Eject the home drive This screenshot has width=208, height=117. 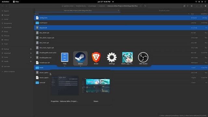coord(31,57)
